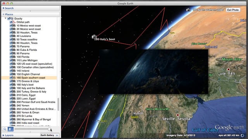Click the Orbital path icon in Places list
The width and height of the screenshot is (248, 139).
coord(14,22)
